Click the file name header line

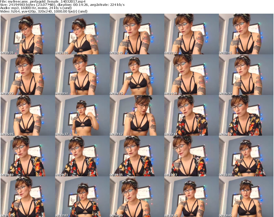tap(43, 2)
